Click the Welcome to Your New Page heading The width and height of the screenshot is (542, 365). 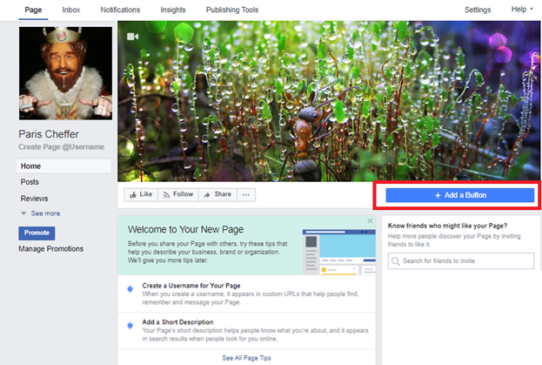[x=185, y=229]
